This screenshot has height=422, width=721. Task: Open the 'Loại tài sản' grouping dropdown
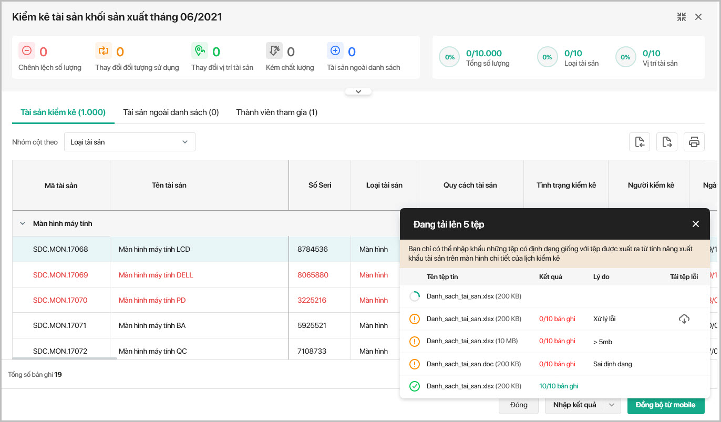[x=130, y=142]
